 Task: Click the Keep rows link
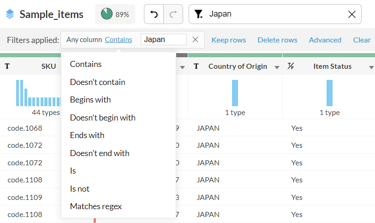(228, 40)
